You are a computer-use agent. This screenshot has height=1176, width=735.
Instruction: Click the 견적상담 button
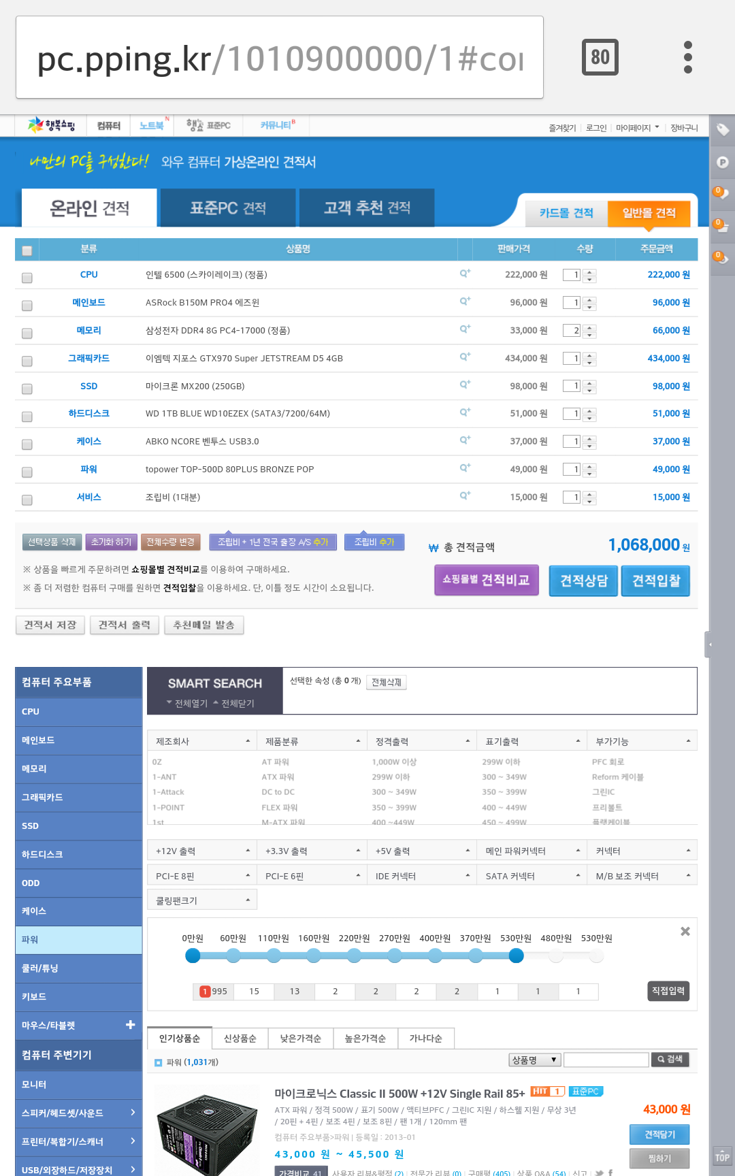pyautogui.click(x=583, y=581)
